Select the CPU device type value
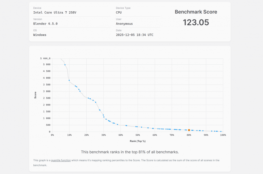The height and width of the screenshot is (174, 263). pos(119,13)
